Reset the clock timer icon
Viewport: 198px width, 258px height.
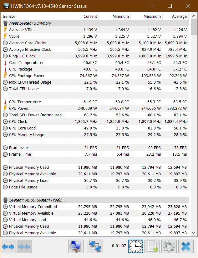click(135, 246)
